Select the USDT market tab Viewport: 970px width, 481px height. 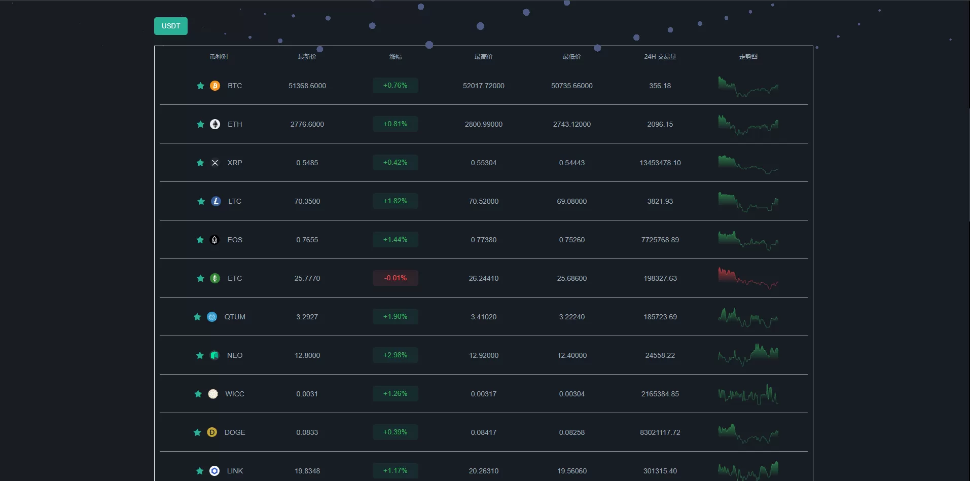tap(171, 26)
